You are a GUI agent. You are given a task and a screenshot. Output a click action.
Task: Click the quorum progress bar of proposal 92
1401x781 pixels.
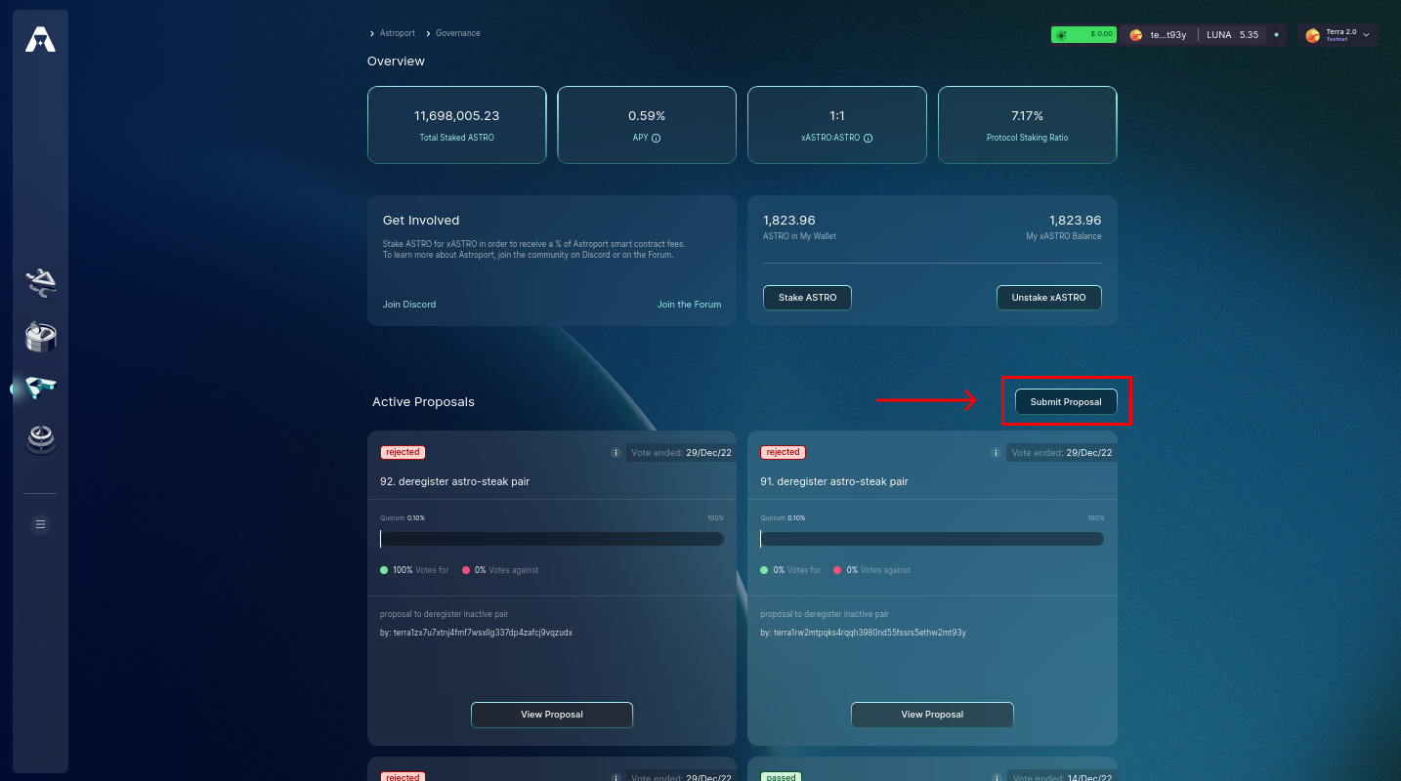552,539
